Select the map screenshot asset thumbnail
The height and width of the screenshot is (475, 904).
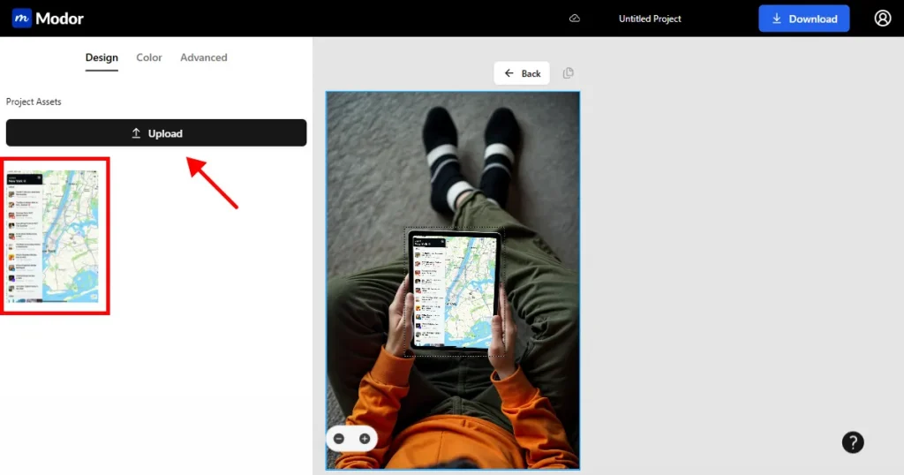[x=53, y=236]
